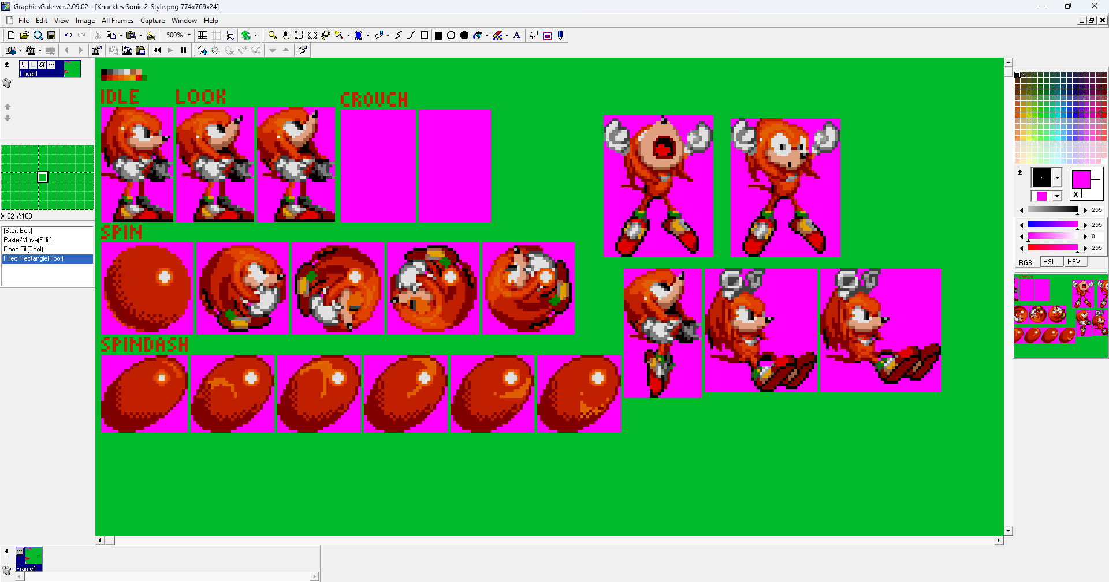Undo the last action
The width and height of the screenshot is (1109, 582).
[68, 35]
